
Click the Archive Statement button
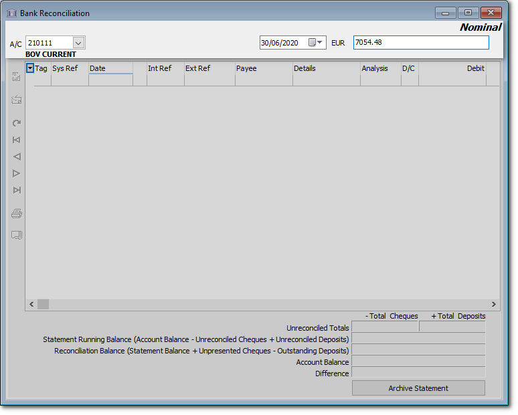click(418, 388)
